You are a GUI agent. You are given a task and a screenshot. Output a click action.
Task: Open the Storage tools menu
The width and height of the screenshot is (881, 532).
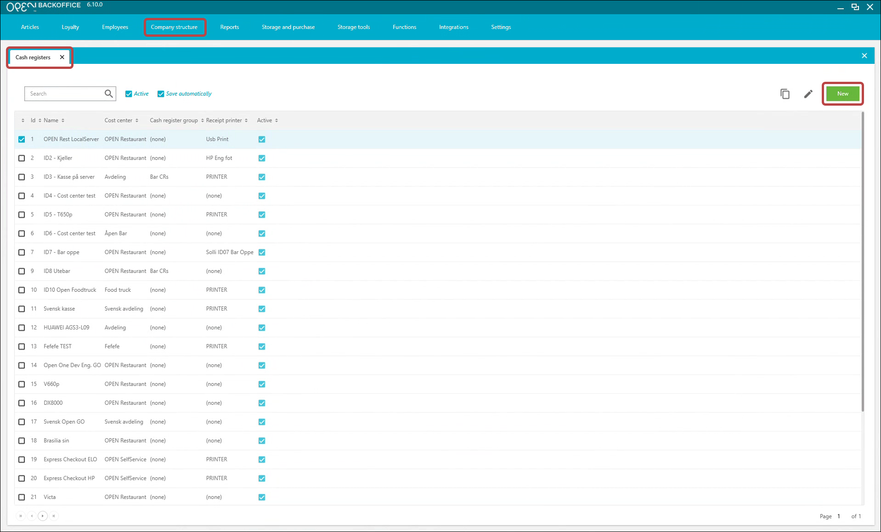point(354,27)
